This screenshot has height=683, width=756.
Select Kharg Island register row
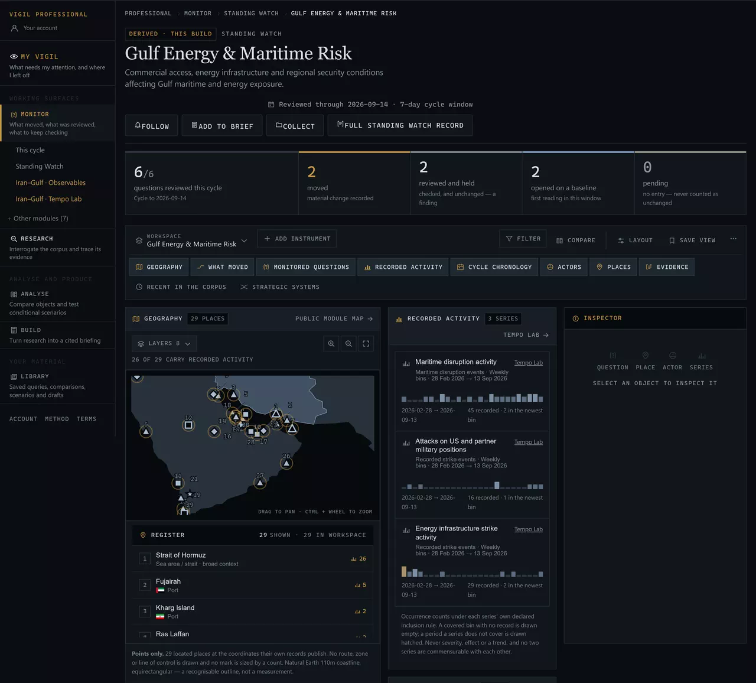pyautogui.click(x=253, y=612)
